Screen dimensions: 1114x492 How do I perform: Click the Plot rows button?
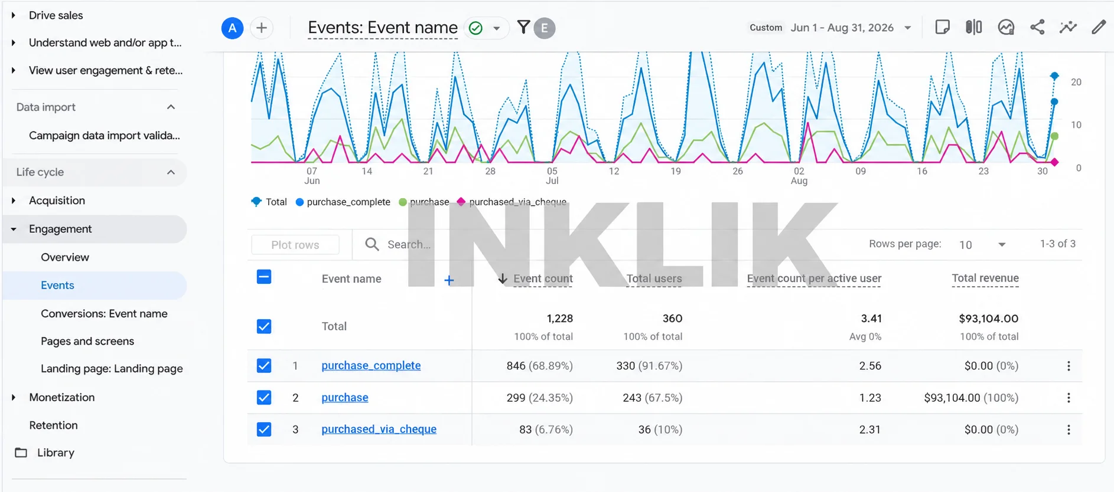tap(295, 245)
